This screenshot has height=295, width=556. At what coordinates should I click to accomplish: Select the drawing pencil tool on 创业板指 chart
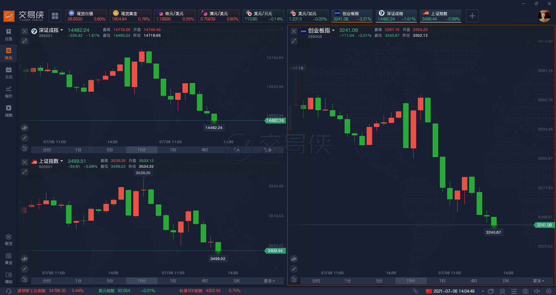(294, 269)
